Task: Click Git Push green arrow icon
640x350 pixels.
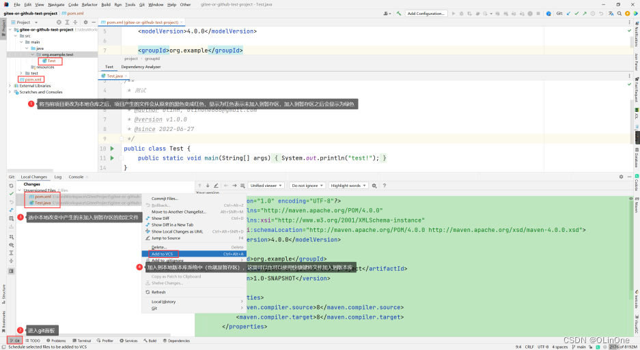Action: (585, 14)
